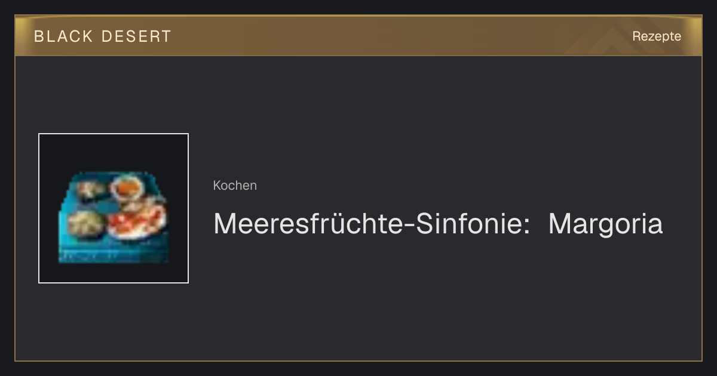Viewport: 717px width, 376px height.
Task: Select the Kochen category label
Action: tap(235, 186)
